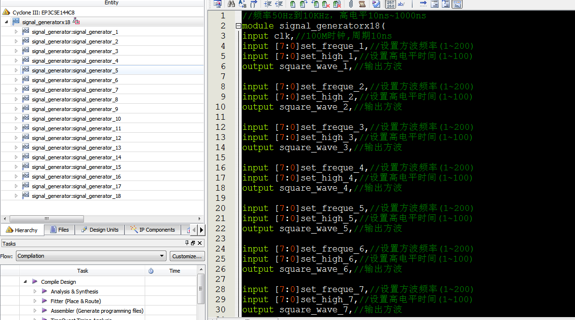Click the analyze current file icon
575x320 pixels.
click(376, 4)
